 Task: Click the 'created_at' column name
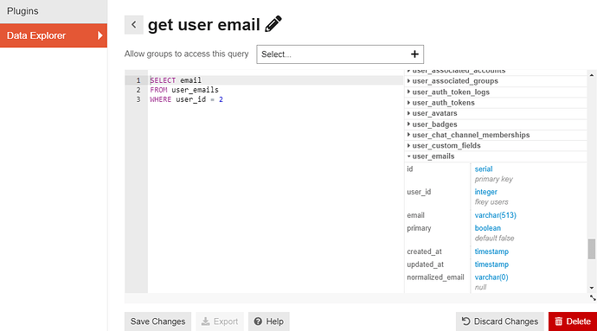(x=424, y=251)
